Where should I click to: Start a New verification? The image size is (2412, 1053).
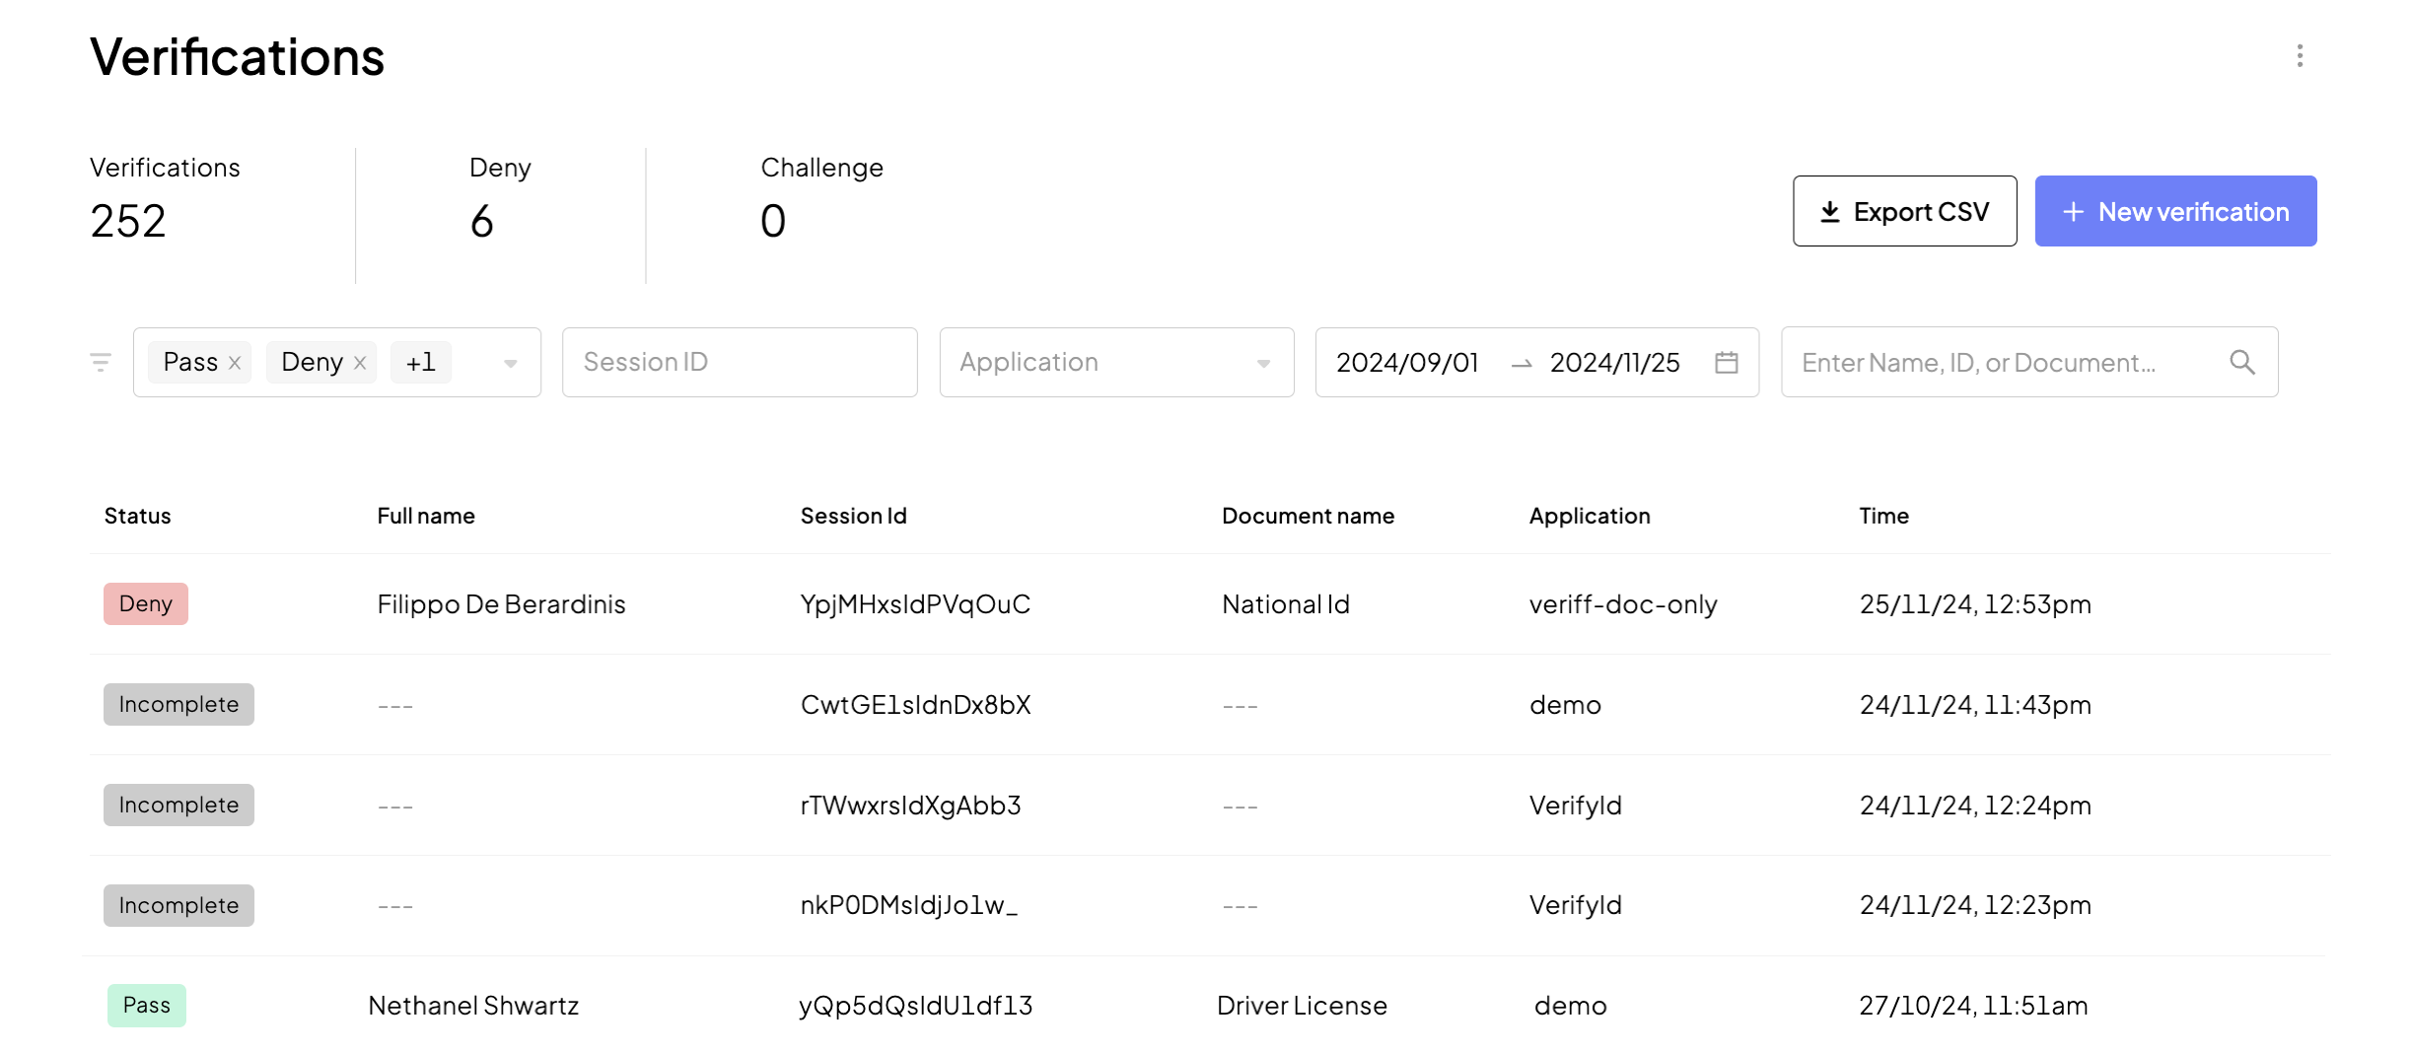(x=2174, y=211)
